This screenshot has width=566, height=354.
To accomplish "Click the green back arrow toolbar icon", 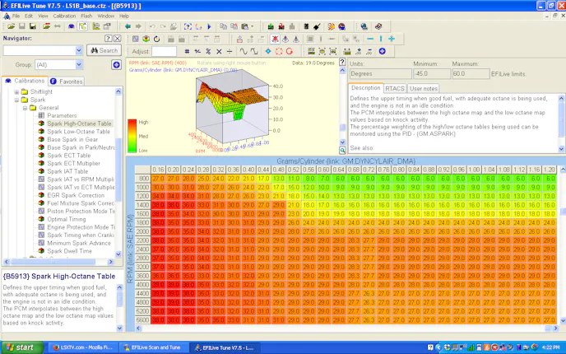I will [x=128, y=26].
